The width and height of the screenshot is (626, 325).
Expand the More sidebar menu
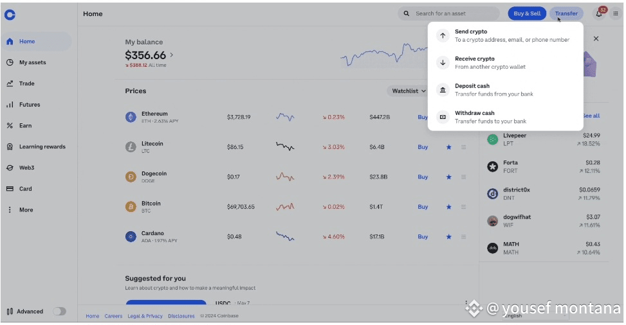tap(26, 210)
